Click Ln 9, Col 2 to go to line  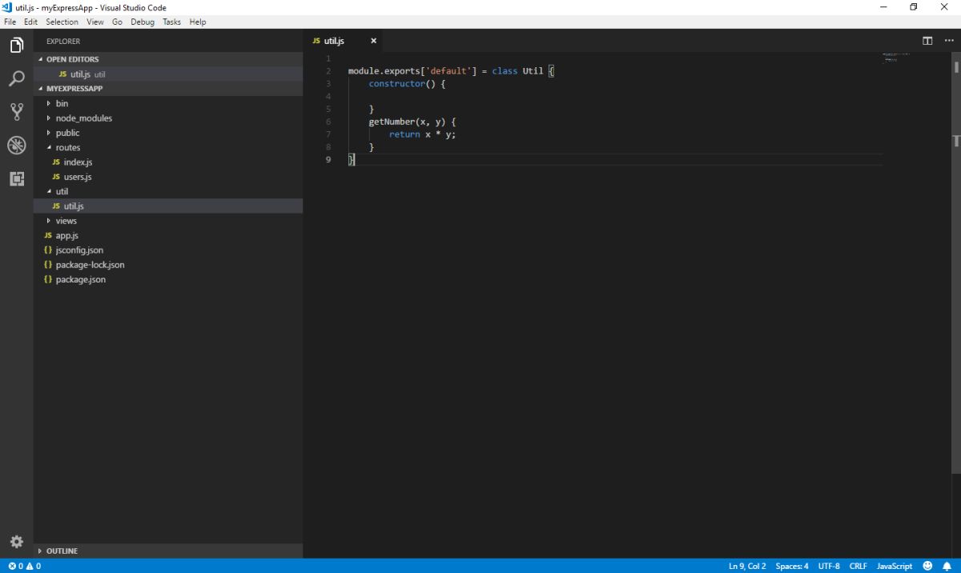747,566
